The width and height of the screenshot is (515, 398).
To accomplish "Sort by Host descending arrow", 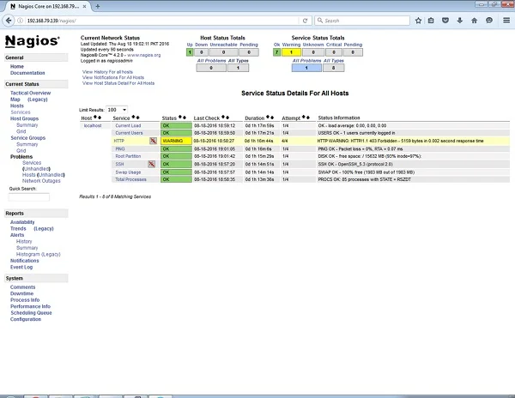I will pyautogui.click(x=100, y=118).
